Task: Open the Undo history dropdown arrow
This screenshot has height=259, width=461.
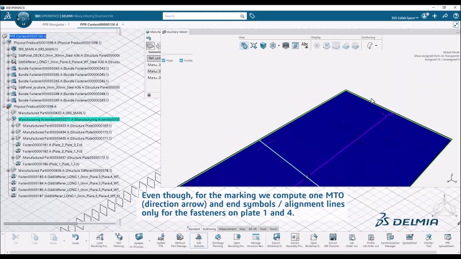Action: (86, 241)
